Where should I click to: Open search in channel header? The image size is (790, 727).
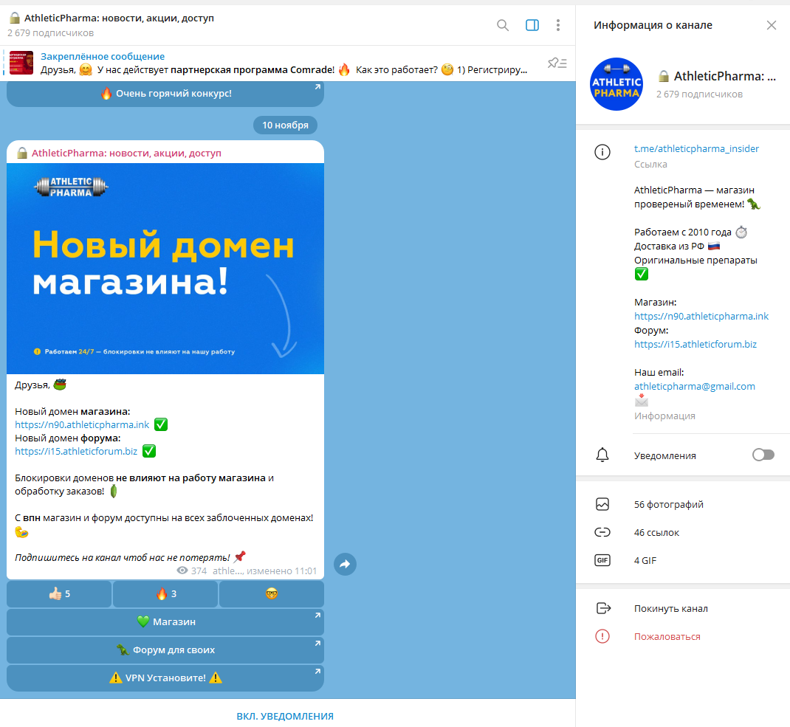(x=503, y=25)
